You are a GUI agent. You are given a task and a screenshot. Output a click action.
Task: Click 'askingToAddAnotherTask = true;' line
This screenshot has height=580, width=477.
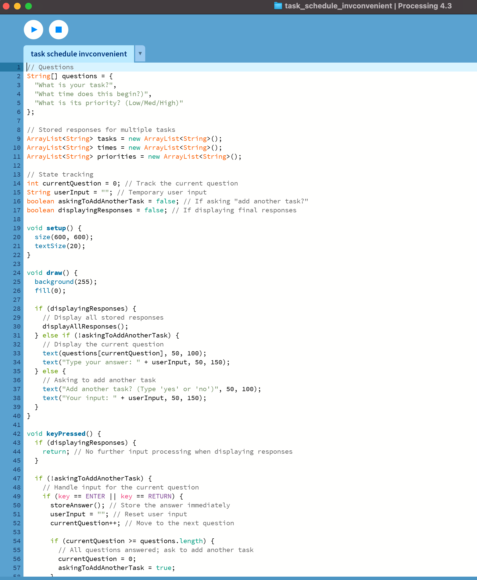[x=116, y=568]
